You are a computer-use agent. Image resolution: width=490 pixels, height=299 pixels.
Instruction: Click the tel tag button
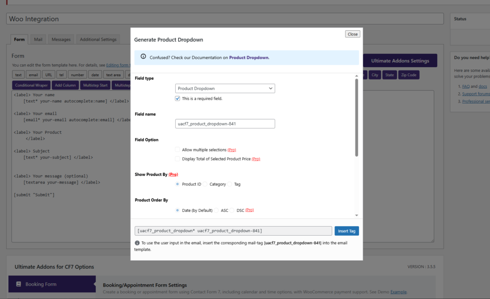point(62,75)
